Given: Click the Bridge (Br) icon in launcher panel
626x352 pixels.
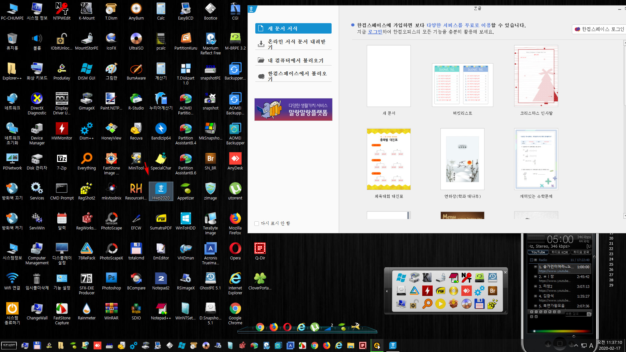Looking at the screenshot, I should 492,291.
